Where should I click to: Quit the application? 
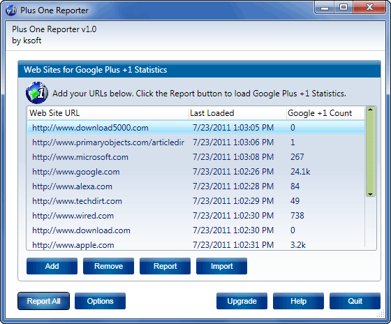(355, 301)
